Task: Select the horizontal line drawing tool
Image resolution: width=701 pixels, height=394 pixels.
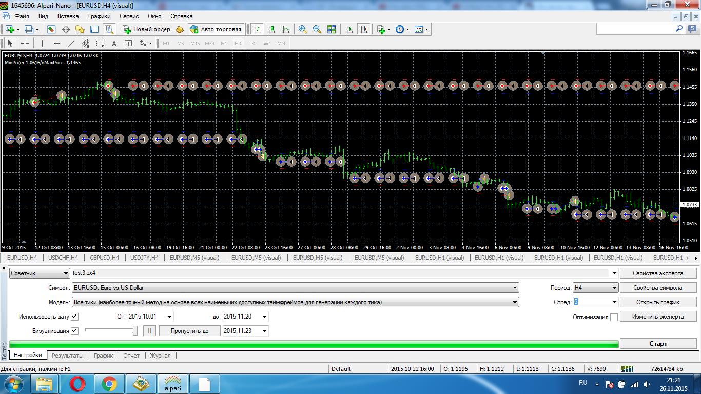Action: click(57, 43)
